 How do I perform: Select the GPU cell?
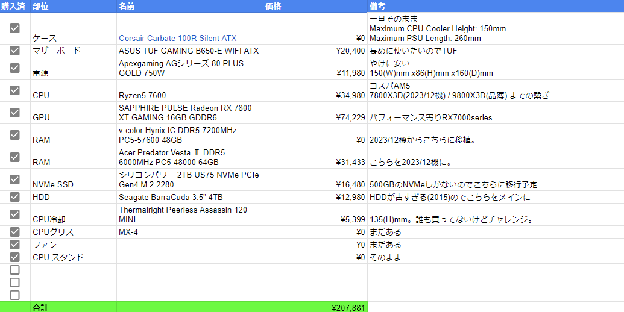[74, 113]
